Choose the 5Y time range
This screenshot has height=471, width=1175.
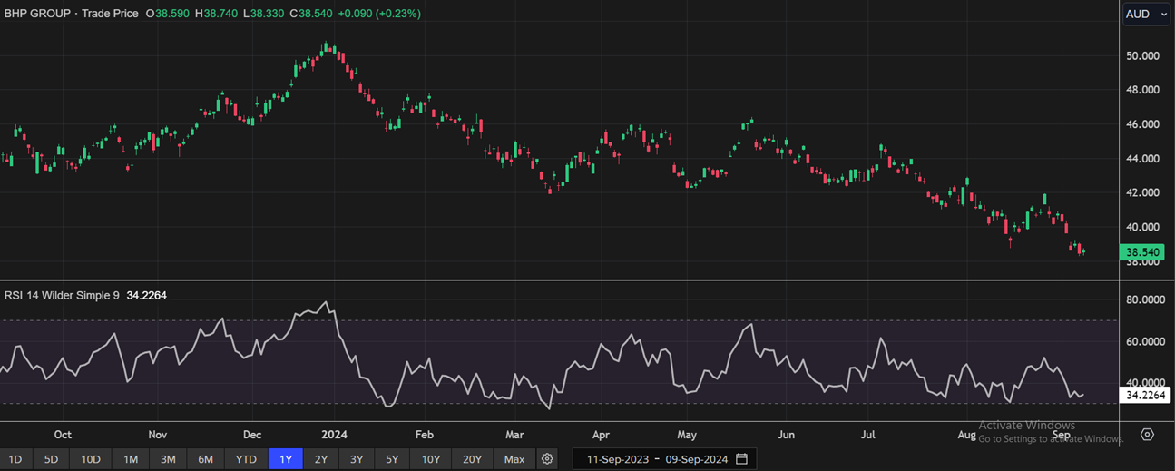coord(392,459)
